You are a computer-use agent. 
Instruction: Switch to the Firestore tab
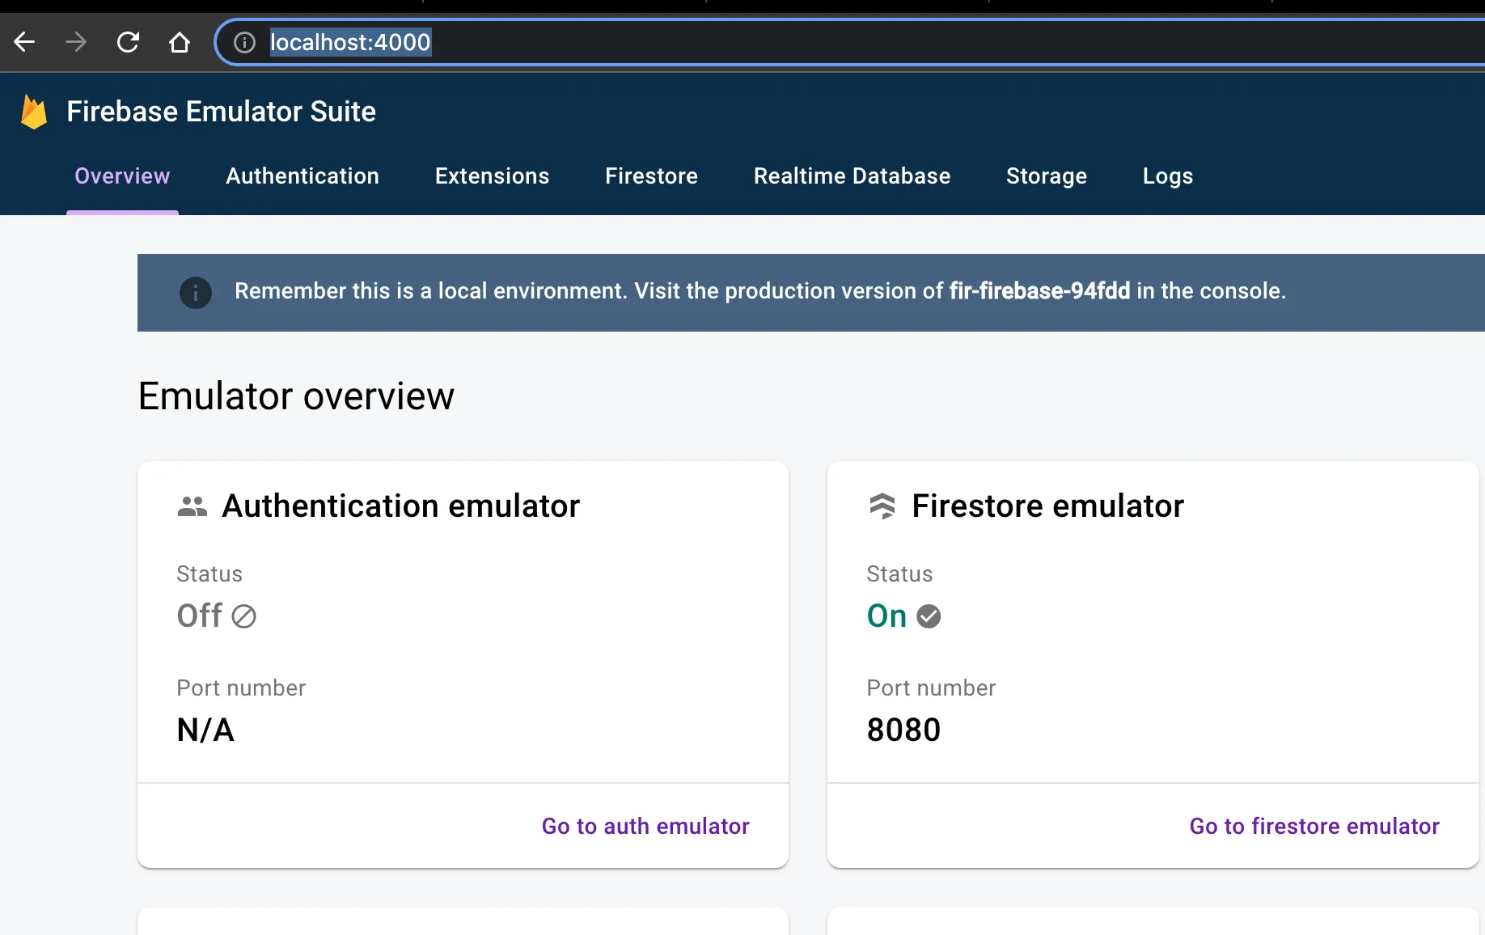point(652,176)
